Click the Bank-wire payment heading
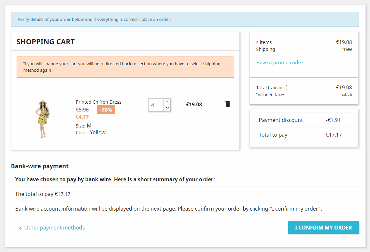 coord(40,166)
